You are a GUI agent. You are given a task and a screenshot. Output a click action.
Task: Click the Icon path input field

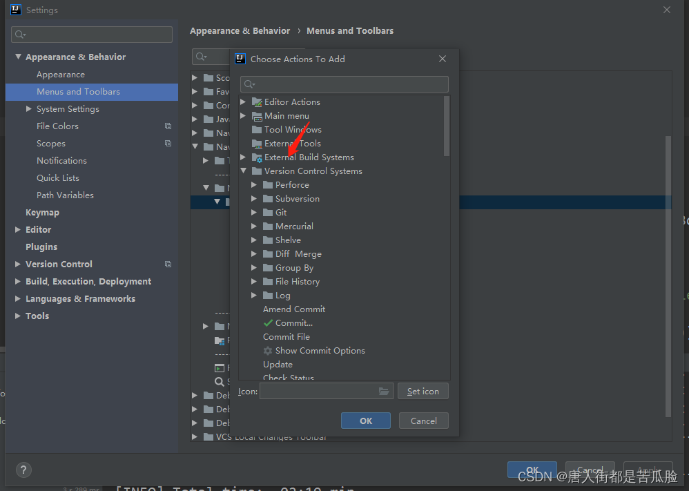pos(326,392)
